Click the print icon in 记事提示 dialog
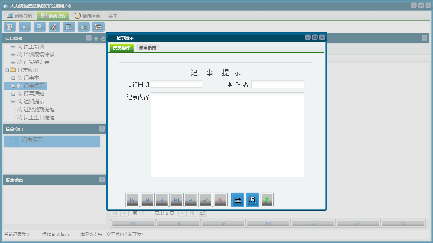433x243 pixels. click(x=238, y=200)
